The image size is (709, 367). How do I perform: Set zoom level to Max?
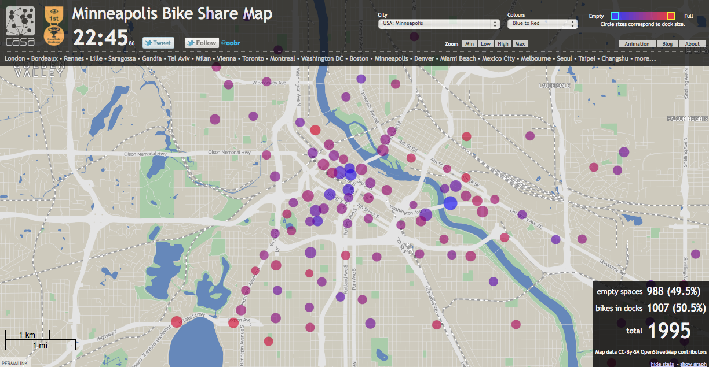click(x=520, y=44)
